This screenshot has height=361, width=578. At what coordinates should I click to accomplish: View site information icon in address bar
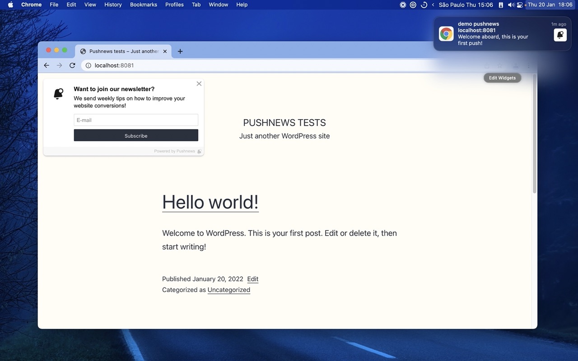click(89, 65)
